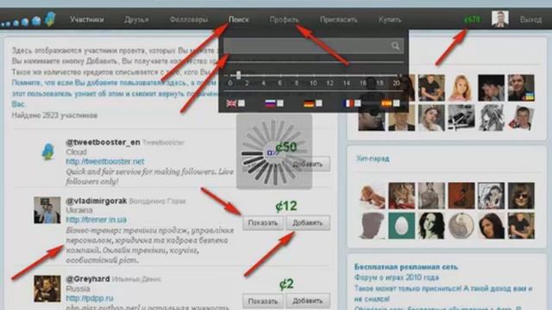This screenshot has width=552, height=310.
Task: Open the Фолловеры menu item
Action: (189, 20)
